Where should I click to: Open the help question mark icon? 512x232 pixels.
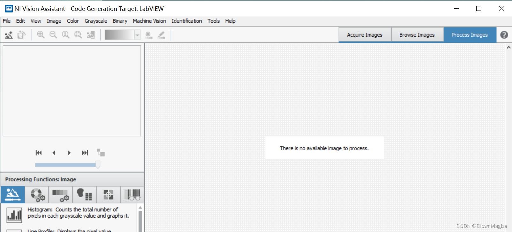coord(504,35)
